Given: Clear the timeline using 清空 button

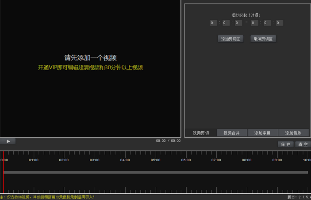Looking at the screenshot, I should click(x=303, y=144).
